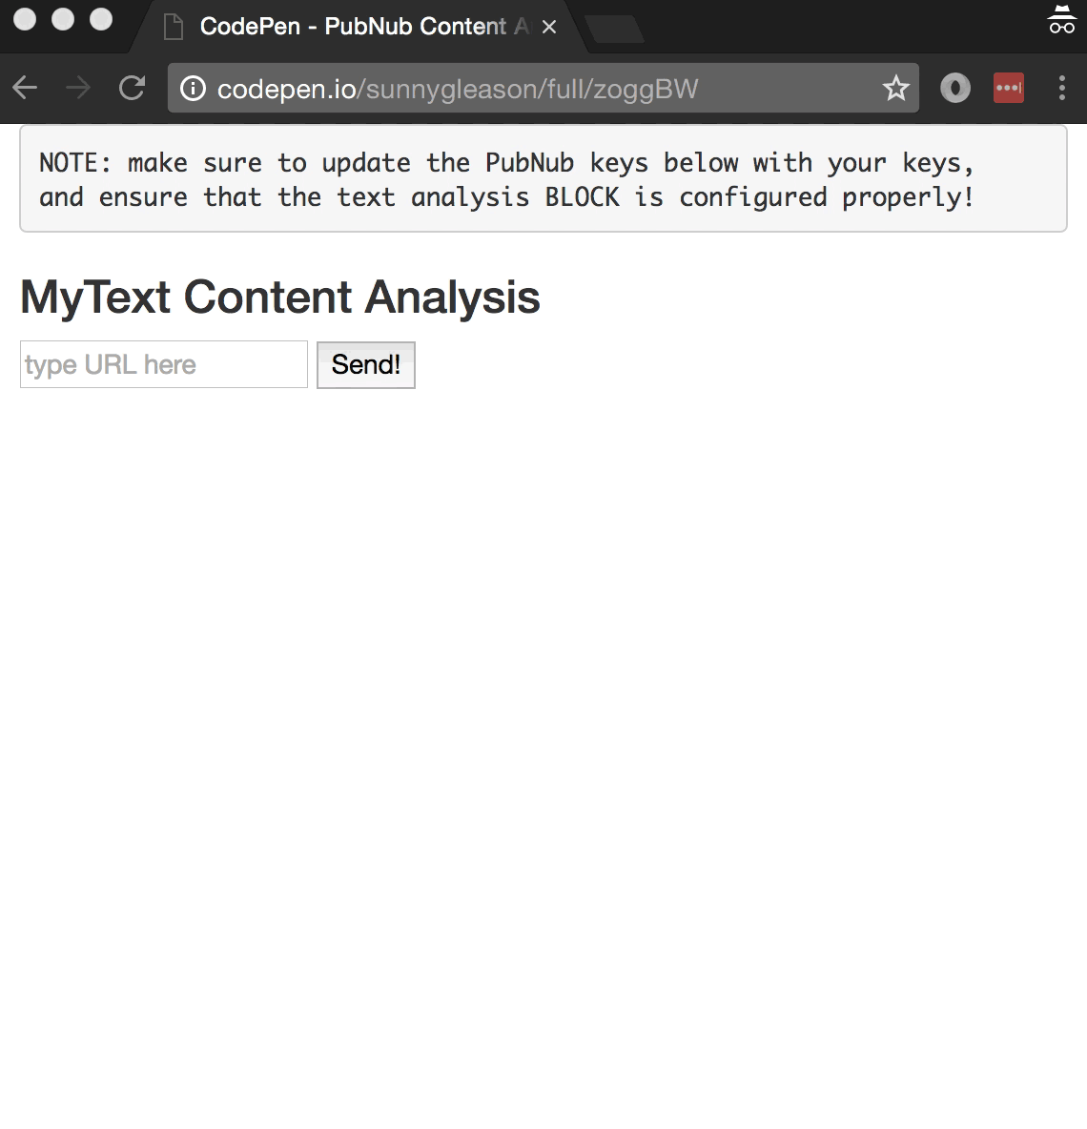The width and height of the screenshot is (1087, 1129).
Task: Open the red LastPass extension icon
Action: coord(1008,89)
